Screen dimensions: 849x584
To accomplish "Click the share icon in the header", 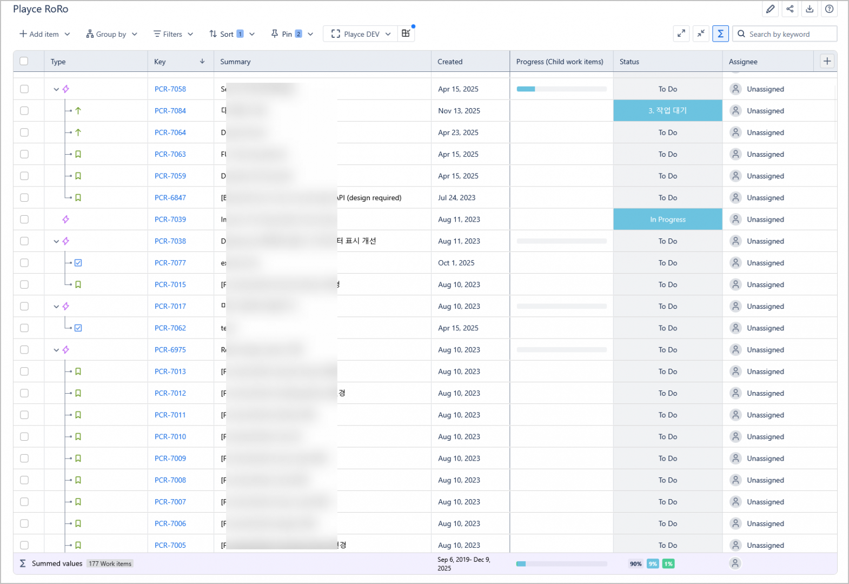I will tap(790, 9).
